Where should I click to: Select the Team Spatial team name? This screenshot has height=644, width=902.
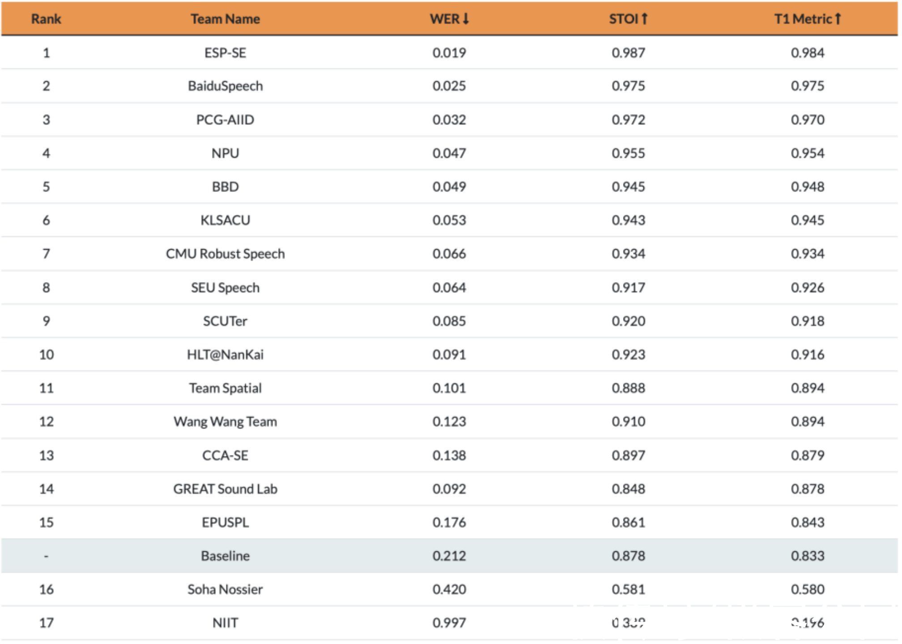(225, 388)
